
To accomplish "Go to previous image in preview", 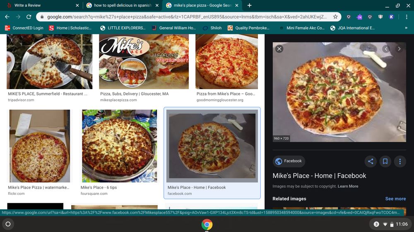I will [x=386, y=49].
